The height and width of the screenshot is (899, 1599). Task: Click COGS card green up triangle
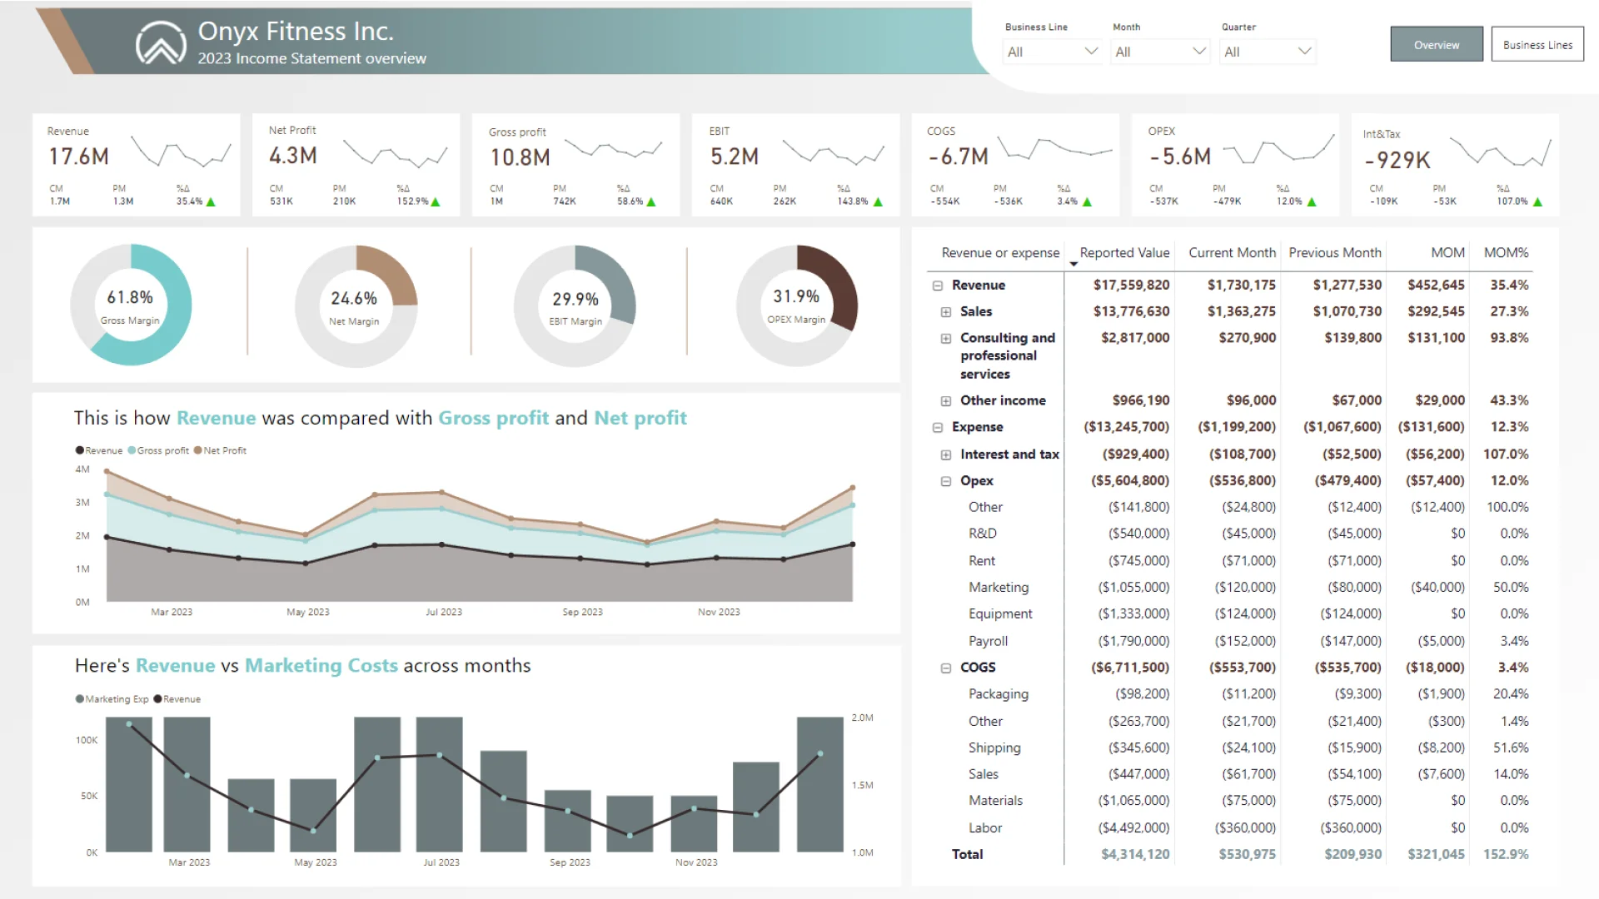tap(1088, 202)
